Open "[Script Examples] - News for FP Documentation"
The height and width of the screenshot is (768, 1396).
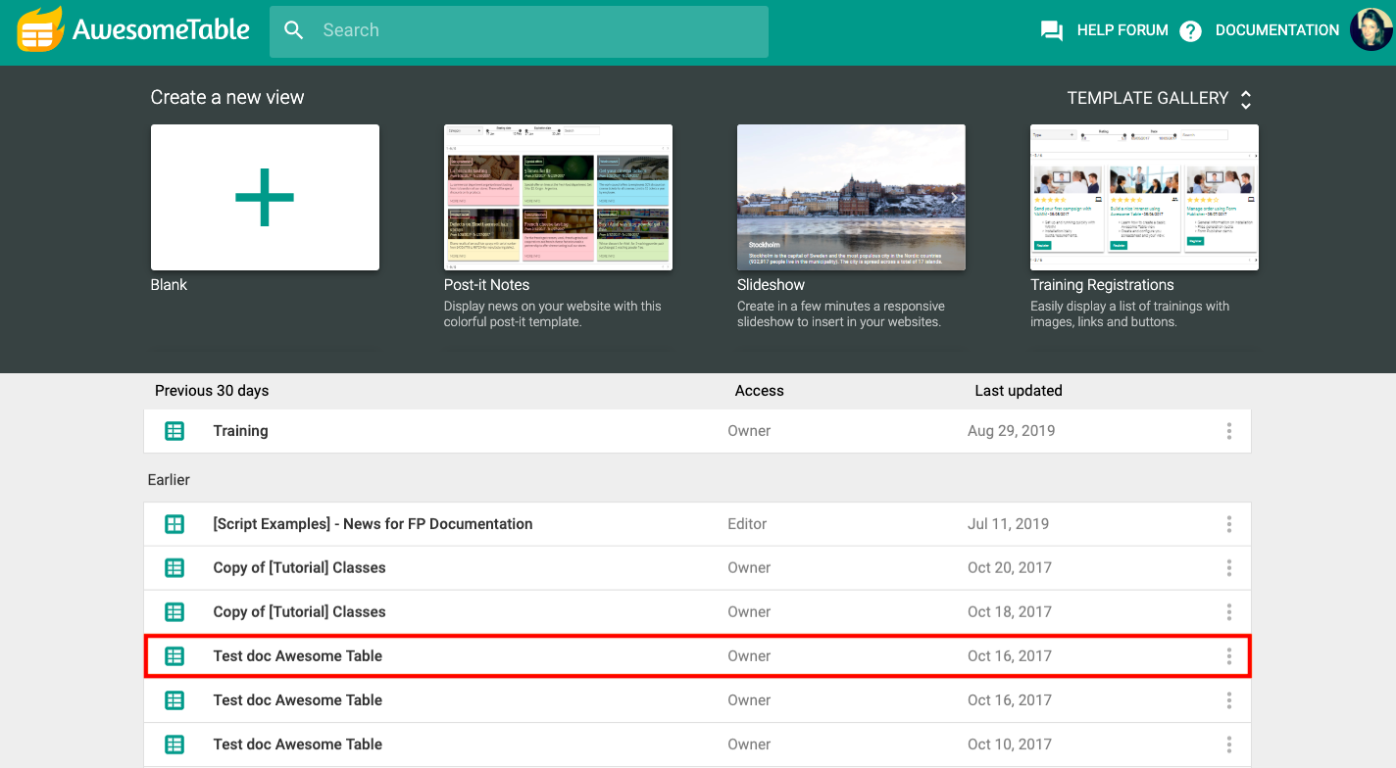point(373,524)
